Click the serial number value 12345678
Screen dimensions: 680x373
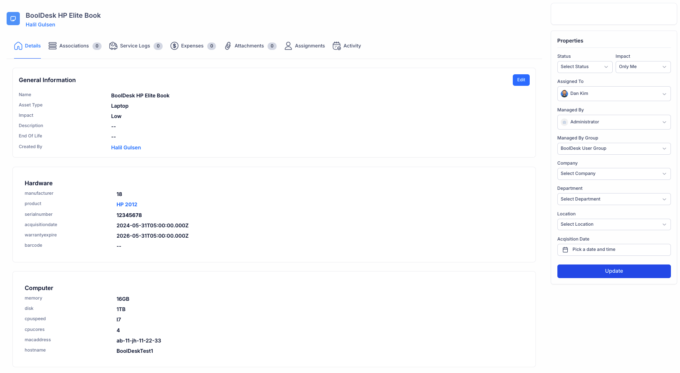pyautogui.click(x=129, y=215)
